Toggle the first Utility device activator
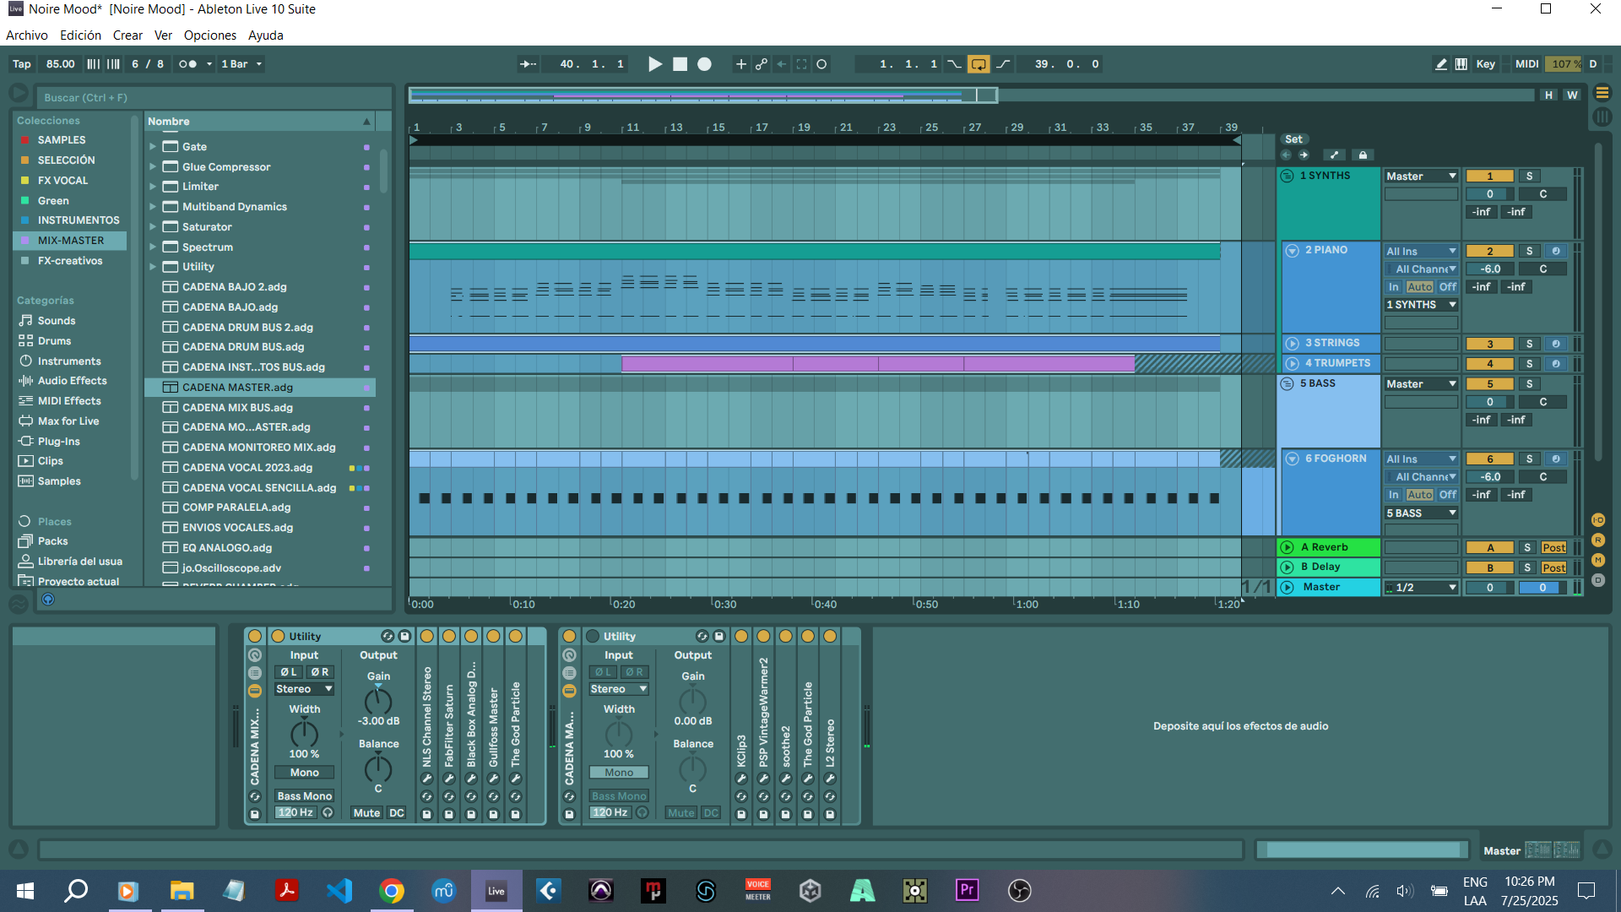Viewport: 1621px width, 912px height. point(278,637)
